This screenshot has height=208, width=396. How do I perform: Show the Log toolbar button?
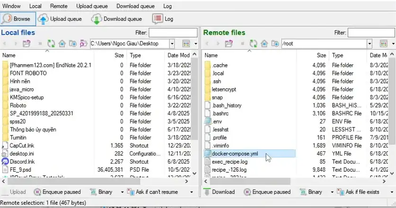coord(163,19)
